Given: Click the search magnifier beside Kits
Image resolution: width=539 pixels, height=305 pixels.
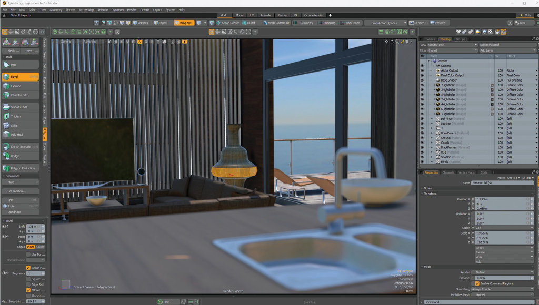Looking at the screenshot, I should point(510,23).
